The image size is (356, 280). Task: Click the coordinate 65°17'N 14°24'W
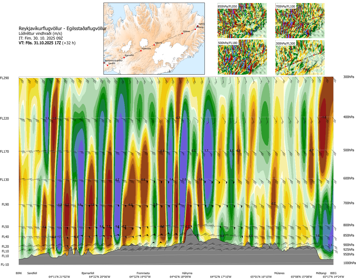click(333, 277)
